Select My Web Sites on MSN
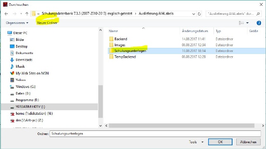266x149 pixels. pos(32,73)
